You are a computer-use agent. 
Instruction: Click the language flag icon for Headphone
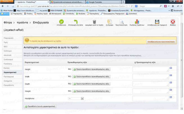pos(171,97)
